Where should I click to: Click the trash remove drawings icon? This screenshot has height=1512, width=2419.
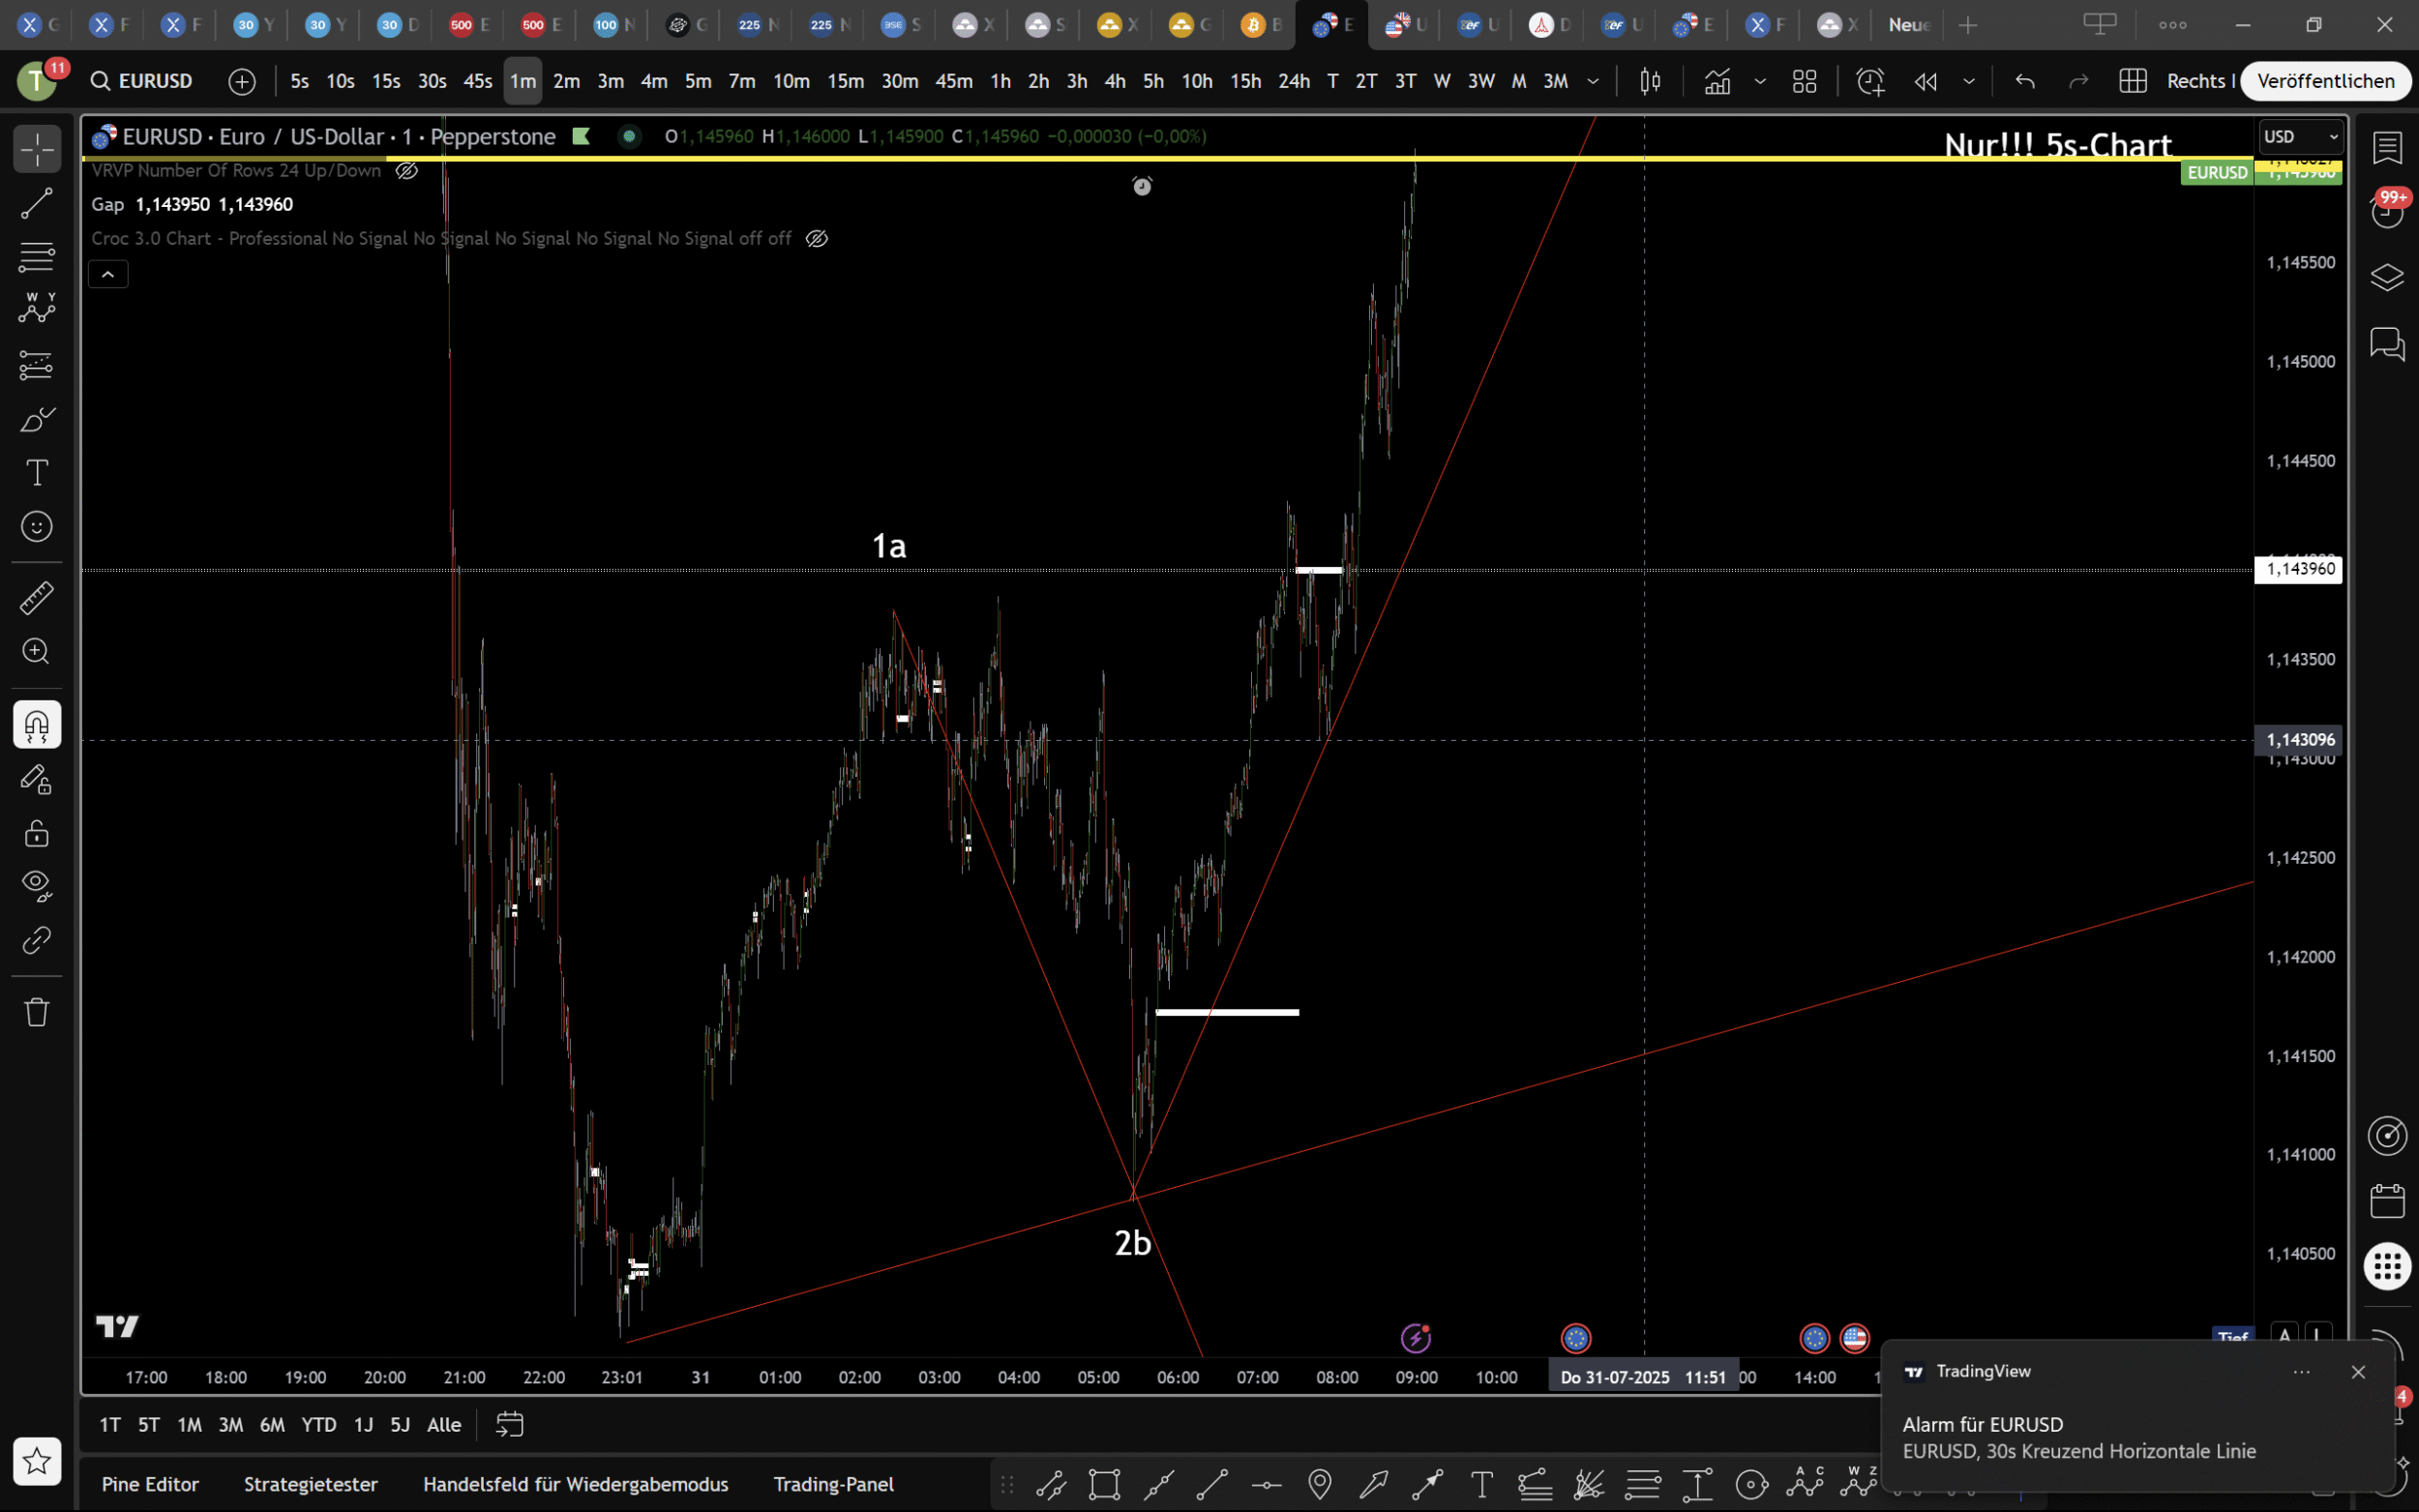pyautogui.click(x=37, y=1012)
